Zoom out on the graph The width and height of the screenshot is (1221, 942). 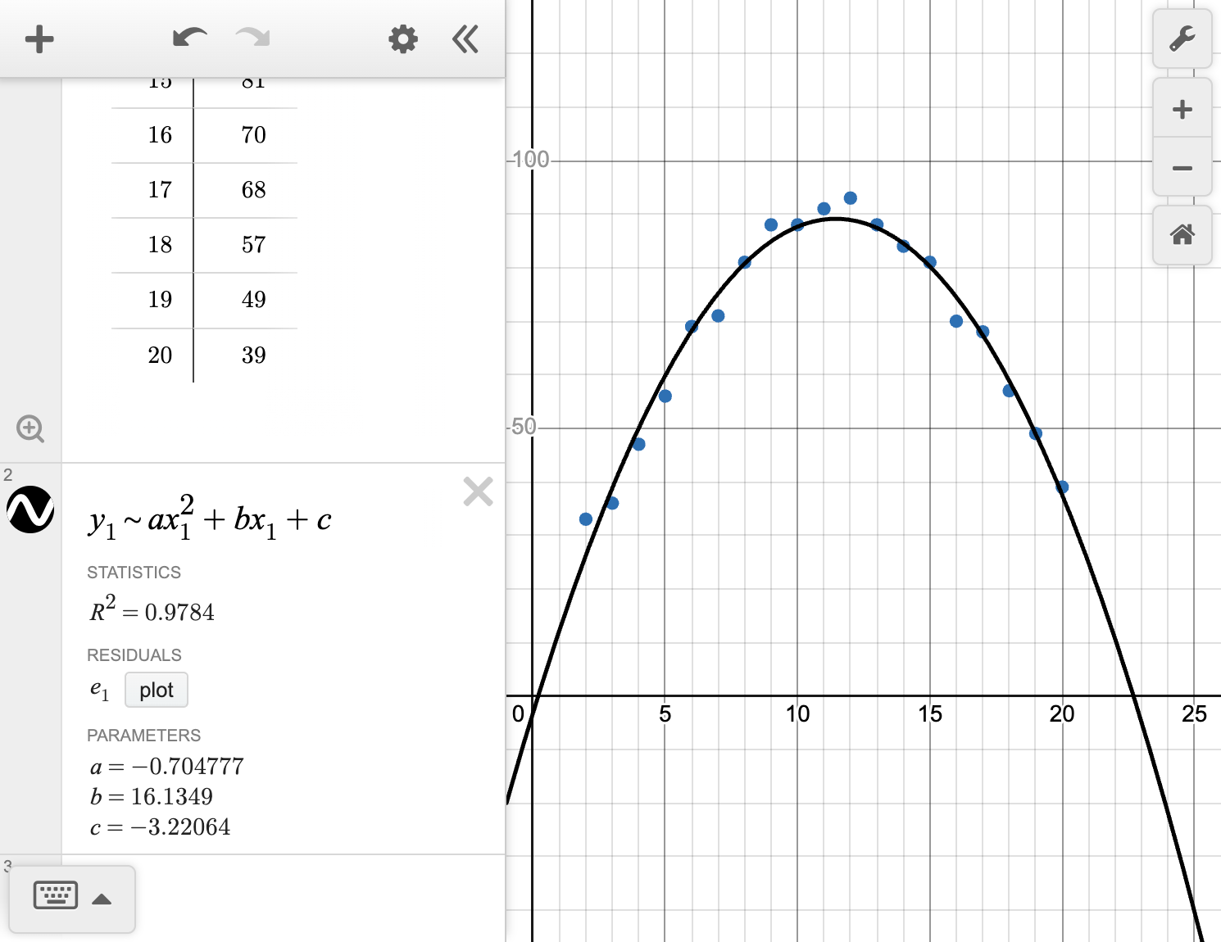(1182, 168)
